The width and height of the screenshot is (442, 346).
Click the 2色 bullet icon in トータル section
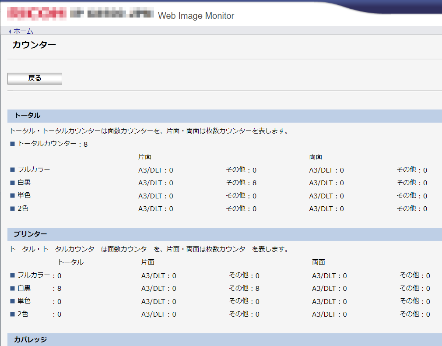point(13,209)
